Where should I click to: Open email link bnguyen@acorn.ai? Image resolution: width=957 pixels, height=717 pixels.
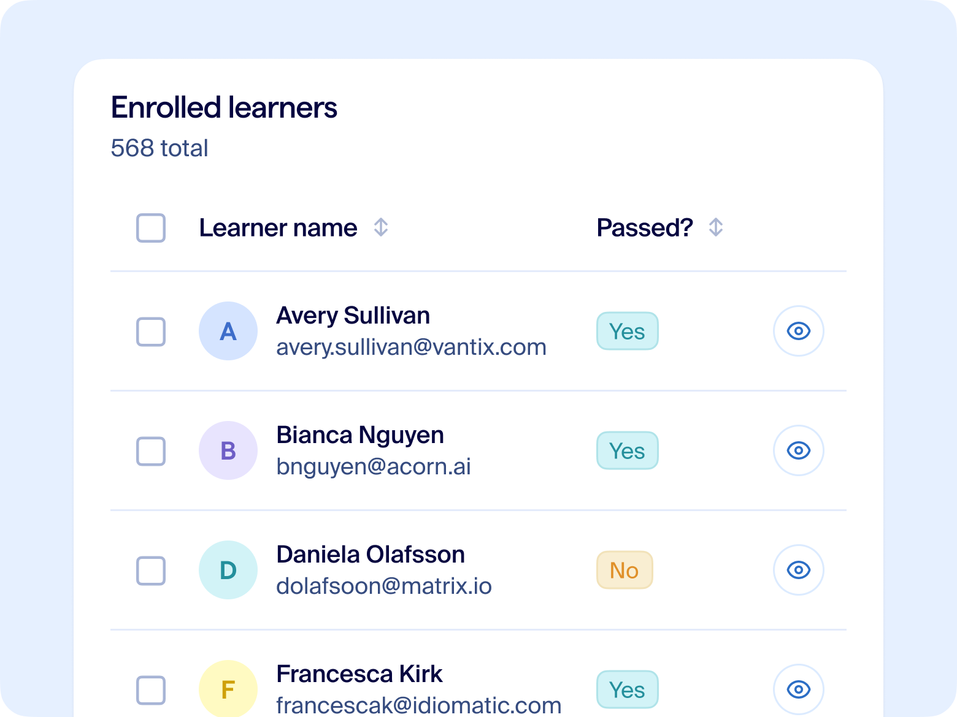(x=374, y=466)
